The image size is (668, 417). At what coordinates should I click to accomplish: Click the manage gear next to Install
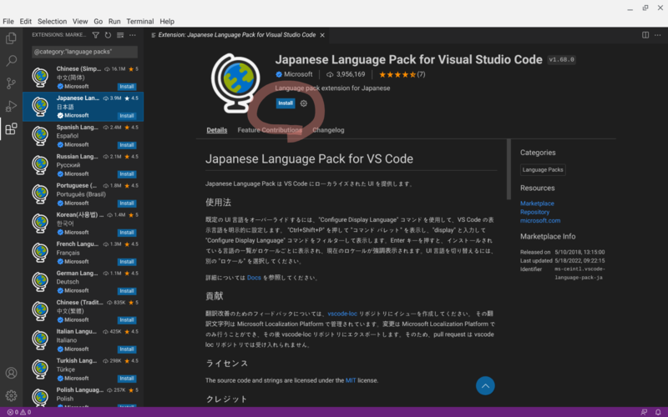click(303, 103)
